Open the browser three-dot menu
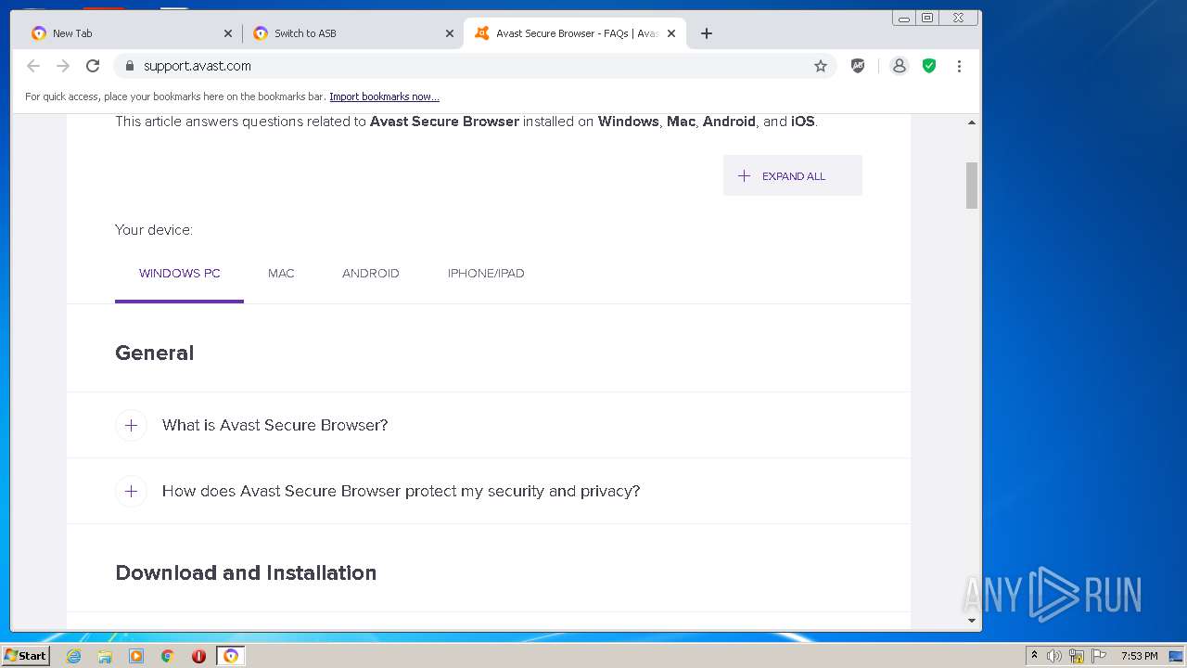 (x=959, y=66)
